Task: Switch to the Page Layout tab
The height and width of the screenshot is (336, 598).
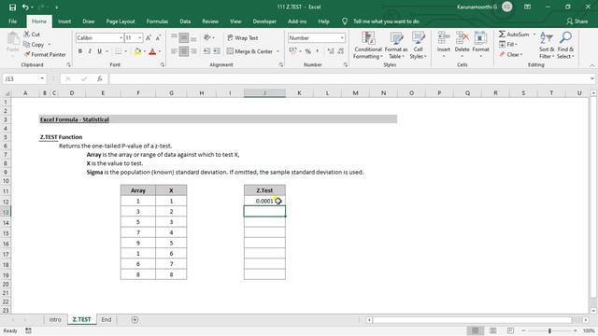Action: [x=121, y=21]
